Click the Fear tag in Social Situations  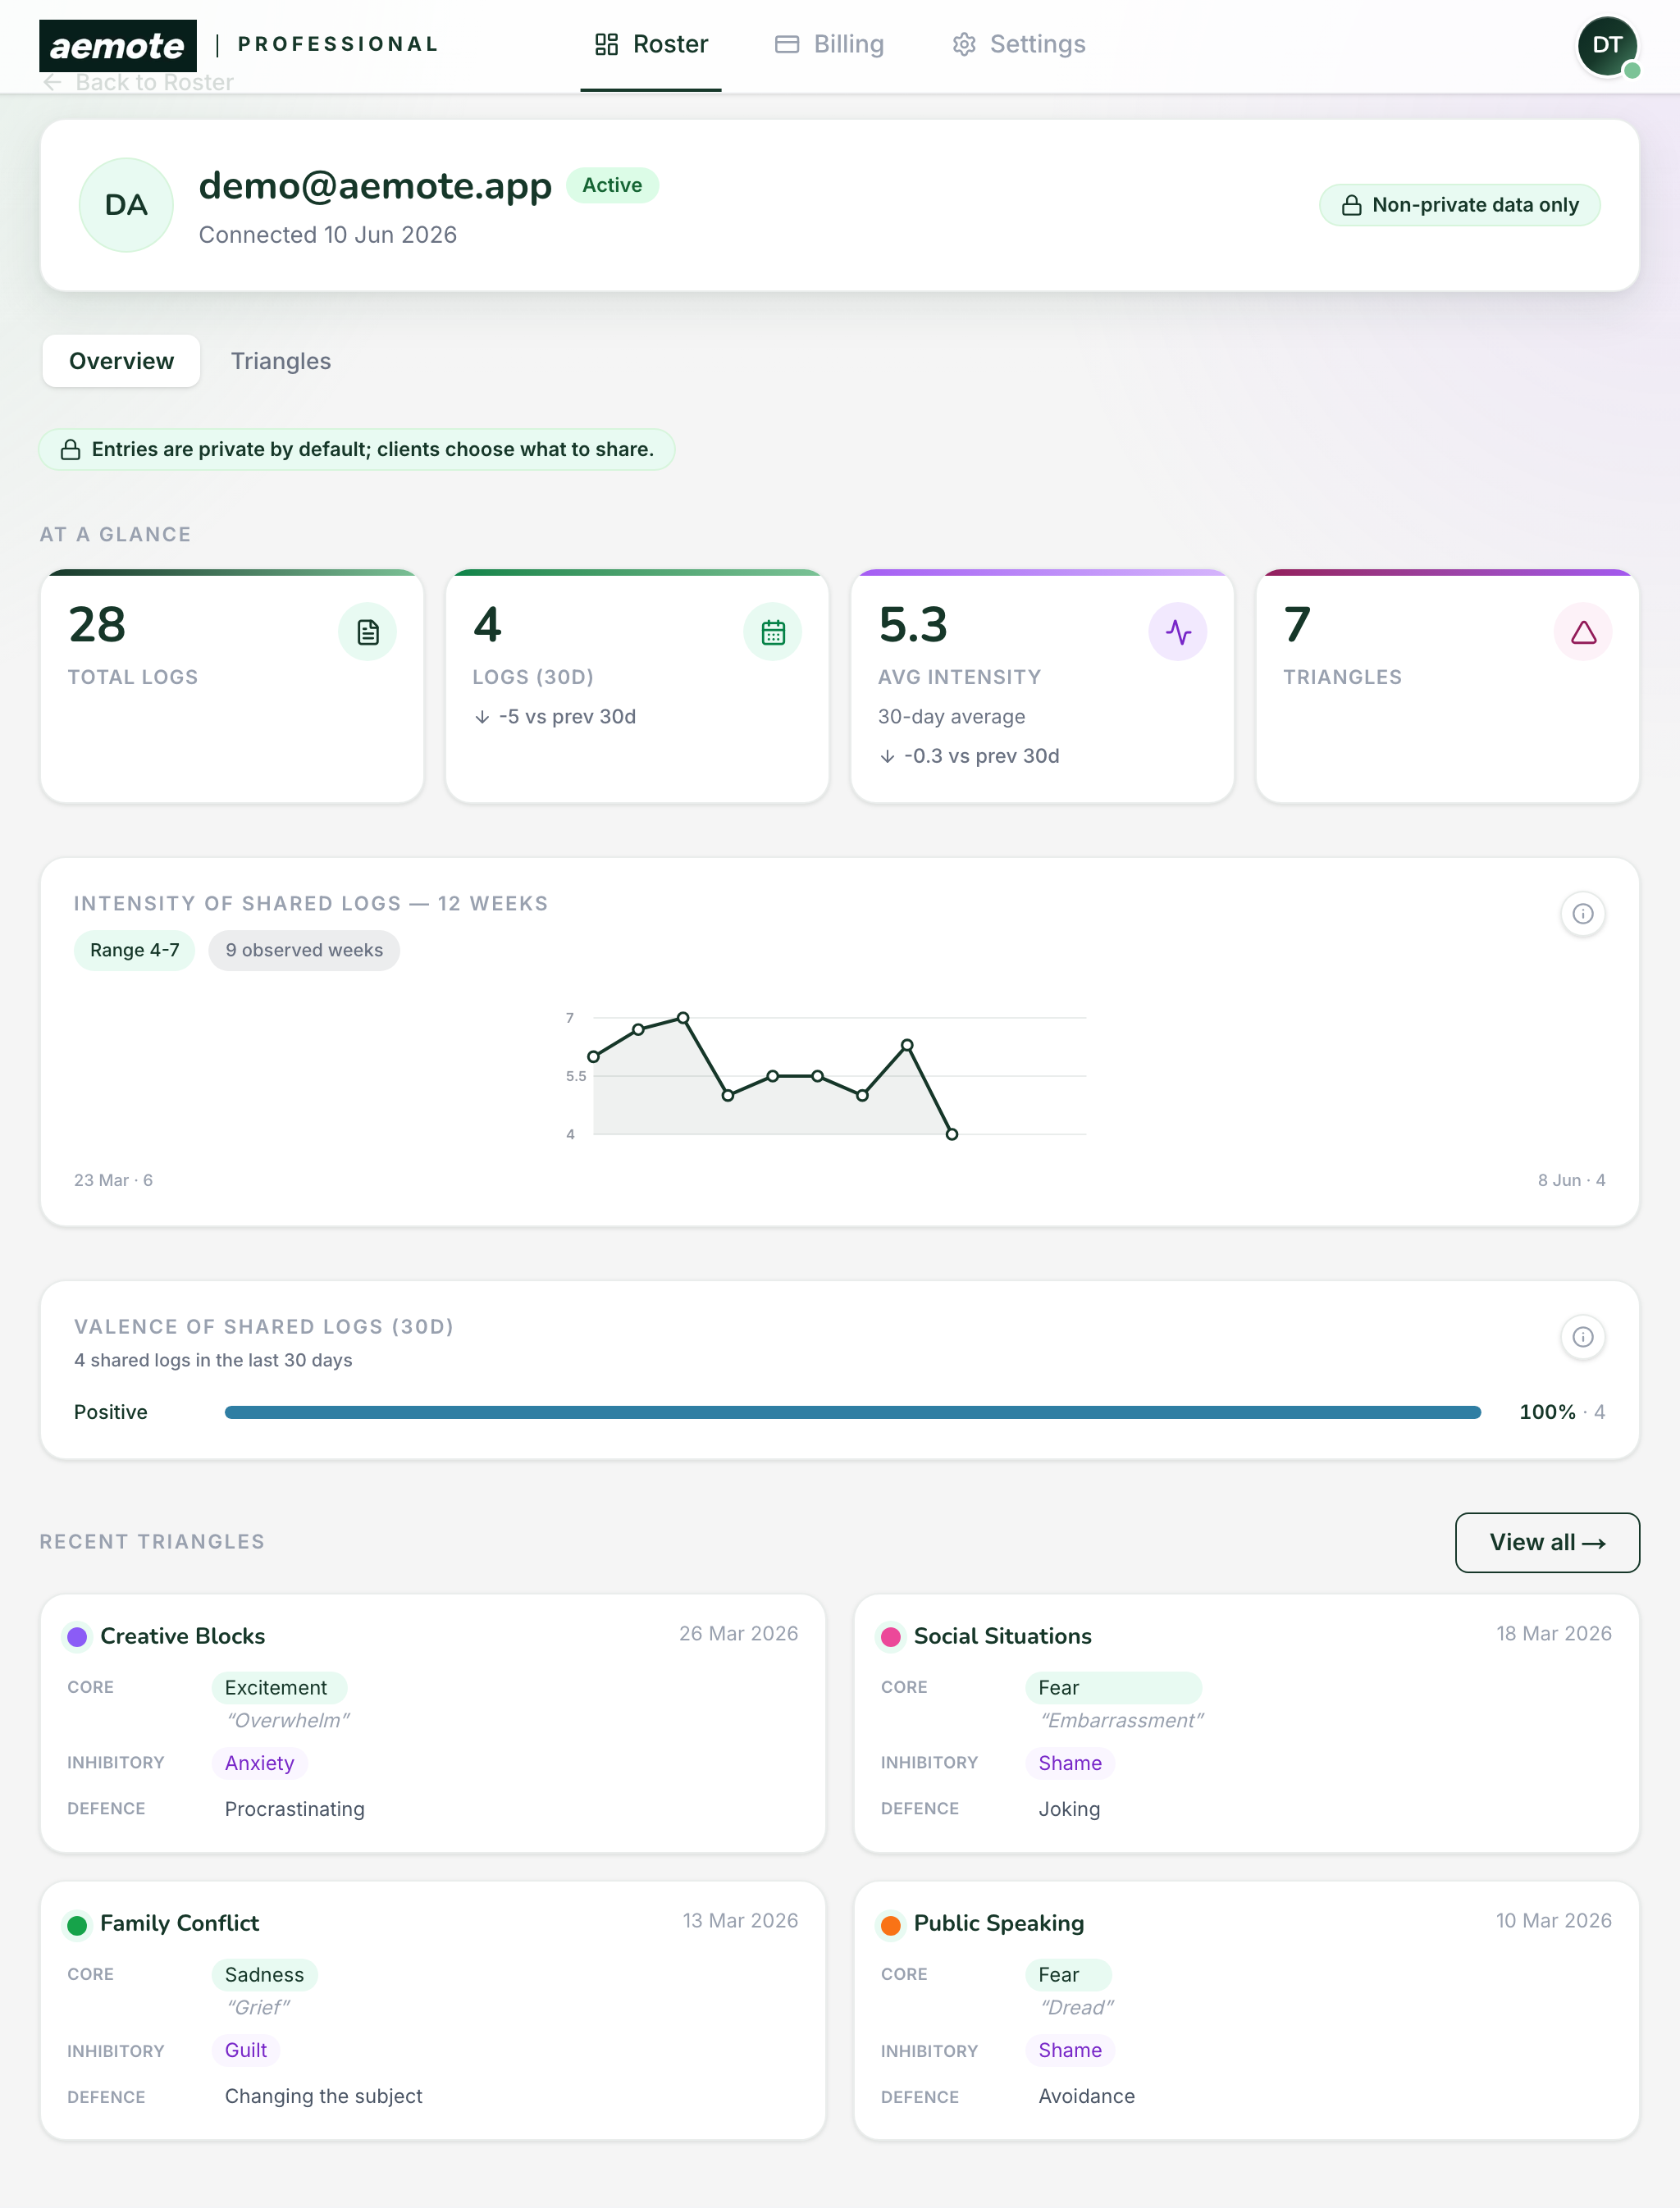pos(1113,1688)
